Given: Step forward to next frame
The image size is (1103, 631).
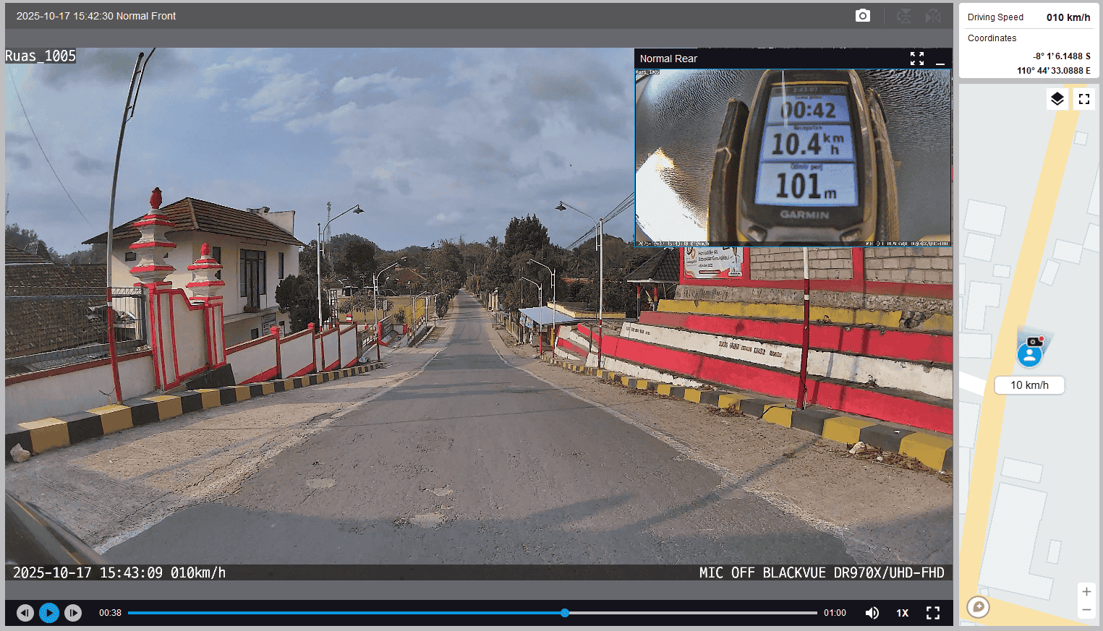Looking at the screenshot, I should tap(73, 613).
